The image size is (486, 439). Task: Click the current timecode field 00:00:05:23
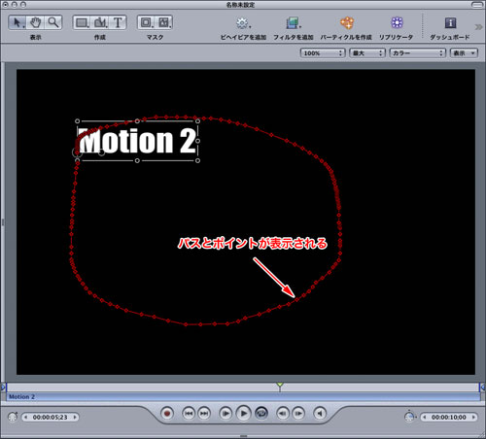tap(50, 417)
